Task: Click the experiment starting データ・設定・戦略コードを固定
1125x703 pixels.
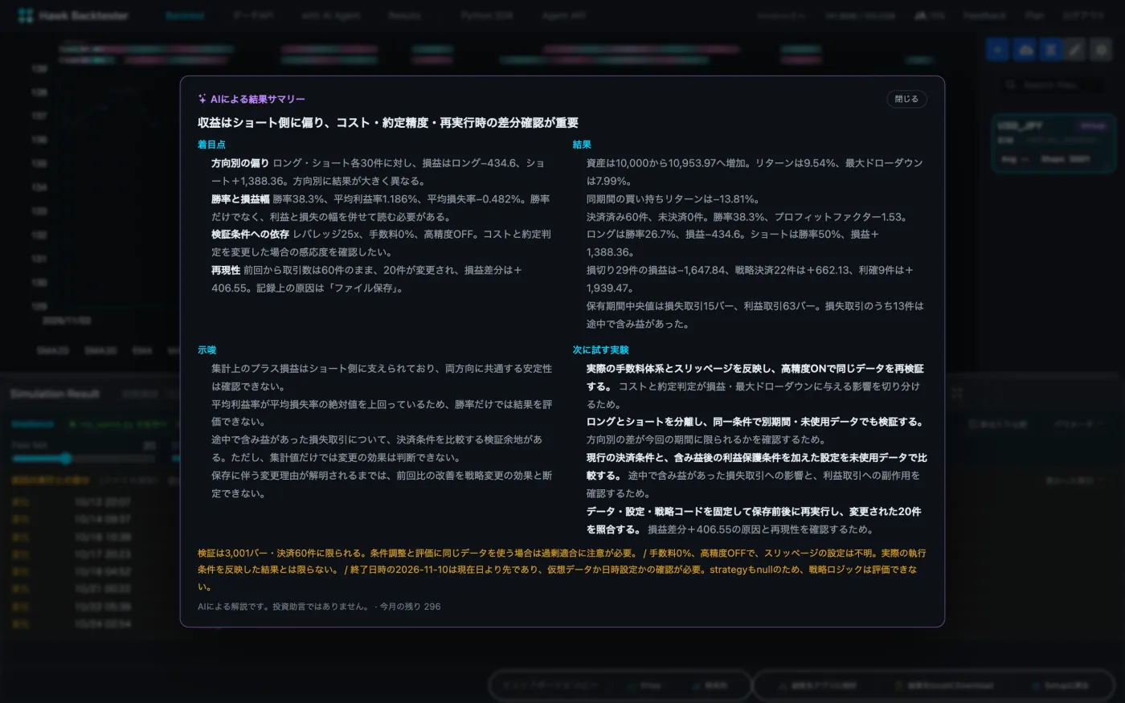Action: tap(754, 521)
